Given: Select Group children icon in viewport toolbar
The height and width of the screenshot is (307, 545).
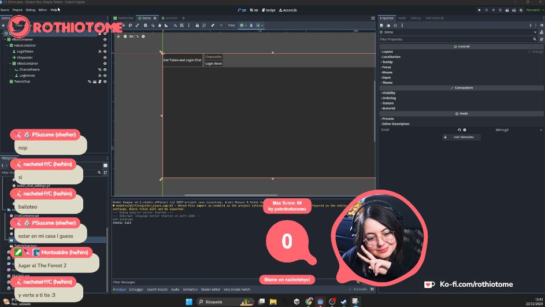Looking at the screenshot, I should 204,25.
